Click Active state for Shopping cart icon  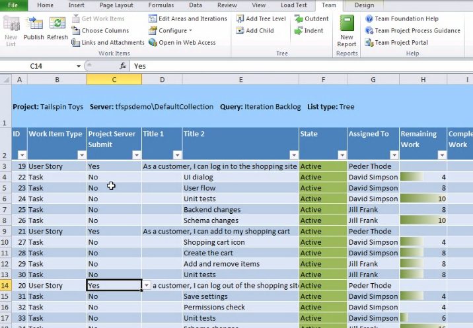click(323, 242)
